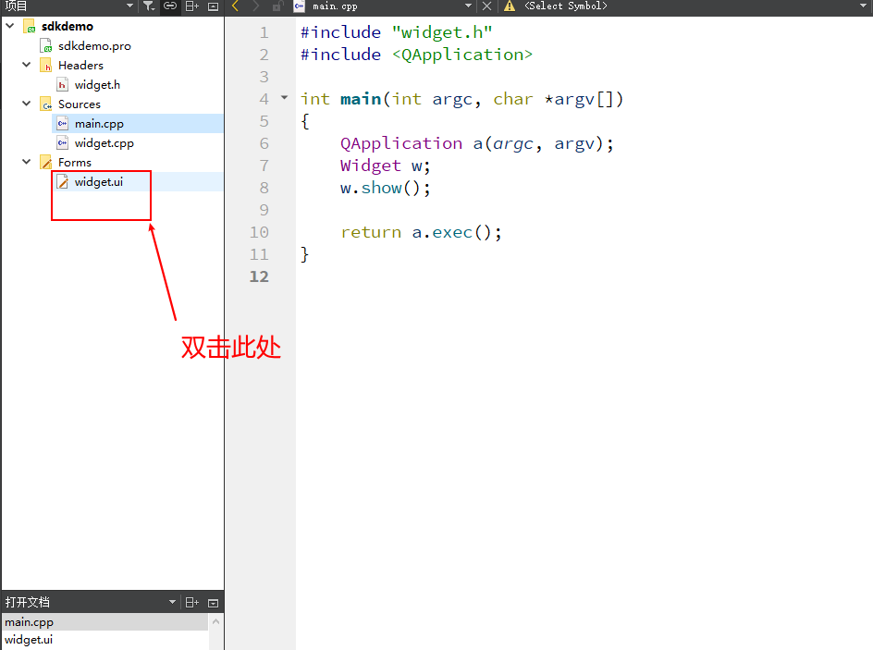Split the project panel with the new-split icon
The height and width of the screenshot is (650, 873).
(191, 6)
